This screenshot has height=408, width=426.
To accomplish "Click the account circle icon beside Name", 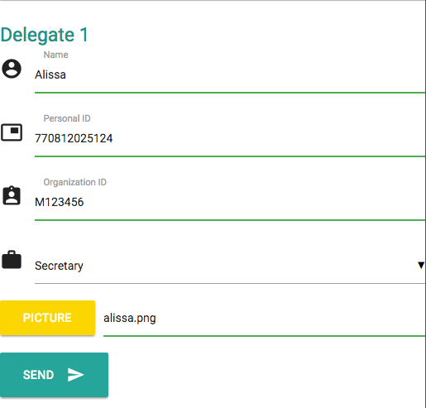I will tap(12, 69).
